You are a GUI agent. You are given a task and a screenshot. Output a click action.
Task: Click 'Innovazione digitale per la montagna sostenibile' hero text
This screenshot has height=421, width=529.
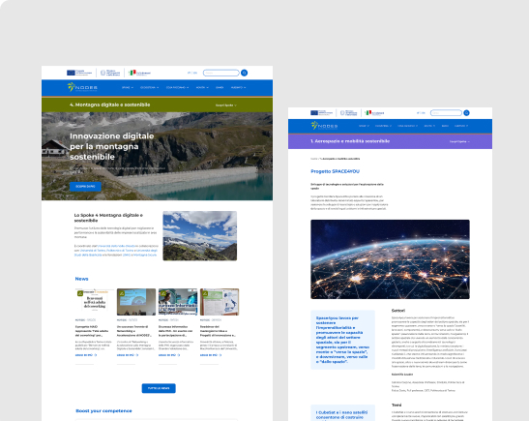point(111,146)
